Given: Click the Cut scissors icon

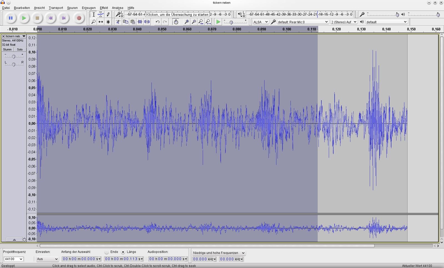Looking at the screenshot, I should (118, 22).
